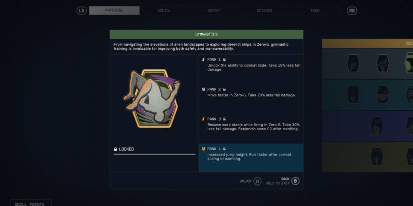
Task: Select the Physical tab
Action: (x=114, y=10)
